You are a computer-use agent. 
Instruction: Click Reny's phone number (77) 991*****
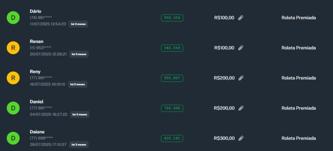[41, 78]
